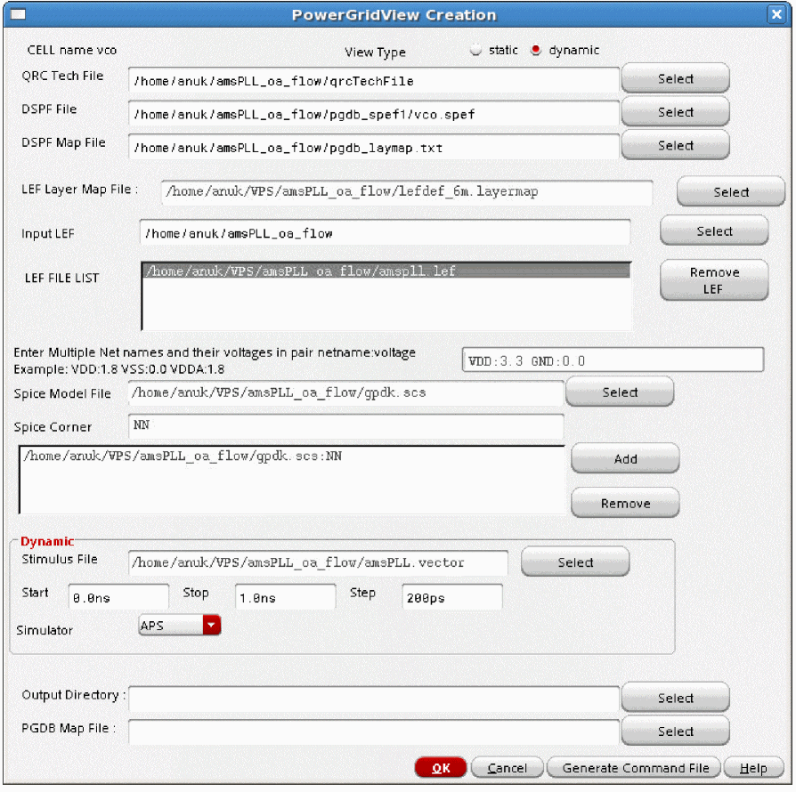Click the red OK button

(x=440, y=768)
